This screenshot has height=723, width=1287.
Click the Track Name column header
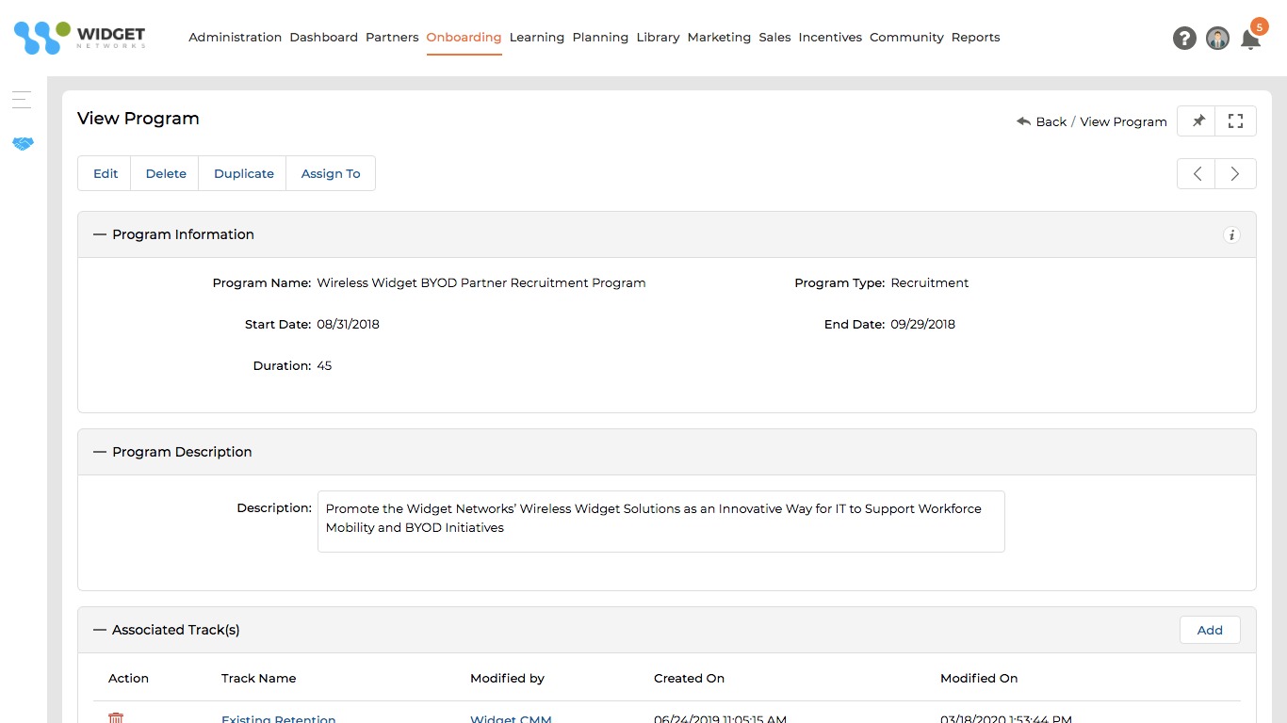pyautogui.click(x=258, y=678)
